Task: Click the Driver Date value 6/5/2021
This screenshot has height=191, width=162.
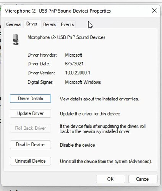Action: tap(74, 64)
